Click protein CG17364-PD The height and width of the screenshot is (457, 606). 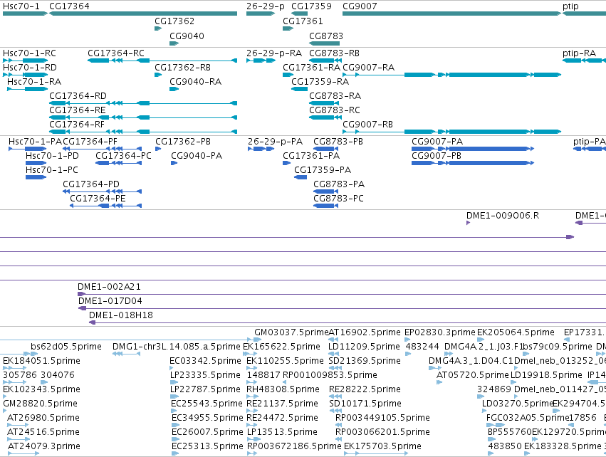click(x=102, y=191)
